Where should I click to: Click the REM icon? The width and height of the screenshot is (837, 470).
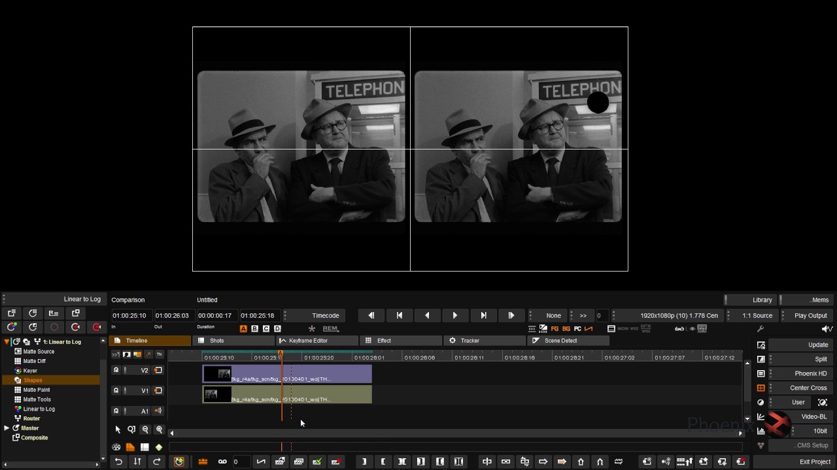[330, 328]
